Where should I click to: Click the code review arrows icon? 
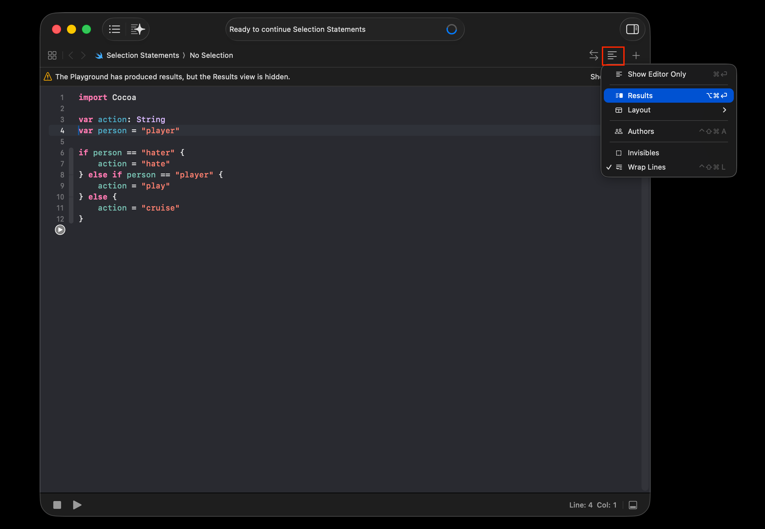click(593, 55)
